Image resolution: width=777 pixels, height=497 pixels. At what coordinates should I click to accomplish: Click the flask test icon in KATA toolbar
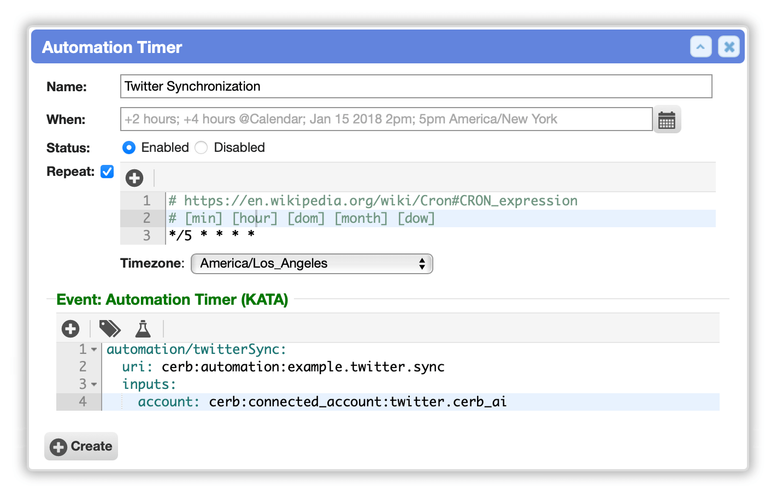(x=143, y=329)
